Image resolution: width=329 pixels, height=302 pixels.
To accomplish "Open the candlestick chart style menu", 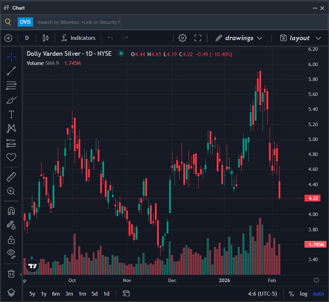I will (x=45, y=38).
